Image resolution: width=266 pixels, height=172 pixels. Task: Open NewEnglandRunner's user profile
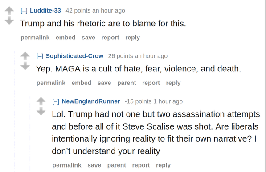pos(91,101)
